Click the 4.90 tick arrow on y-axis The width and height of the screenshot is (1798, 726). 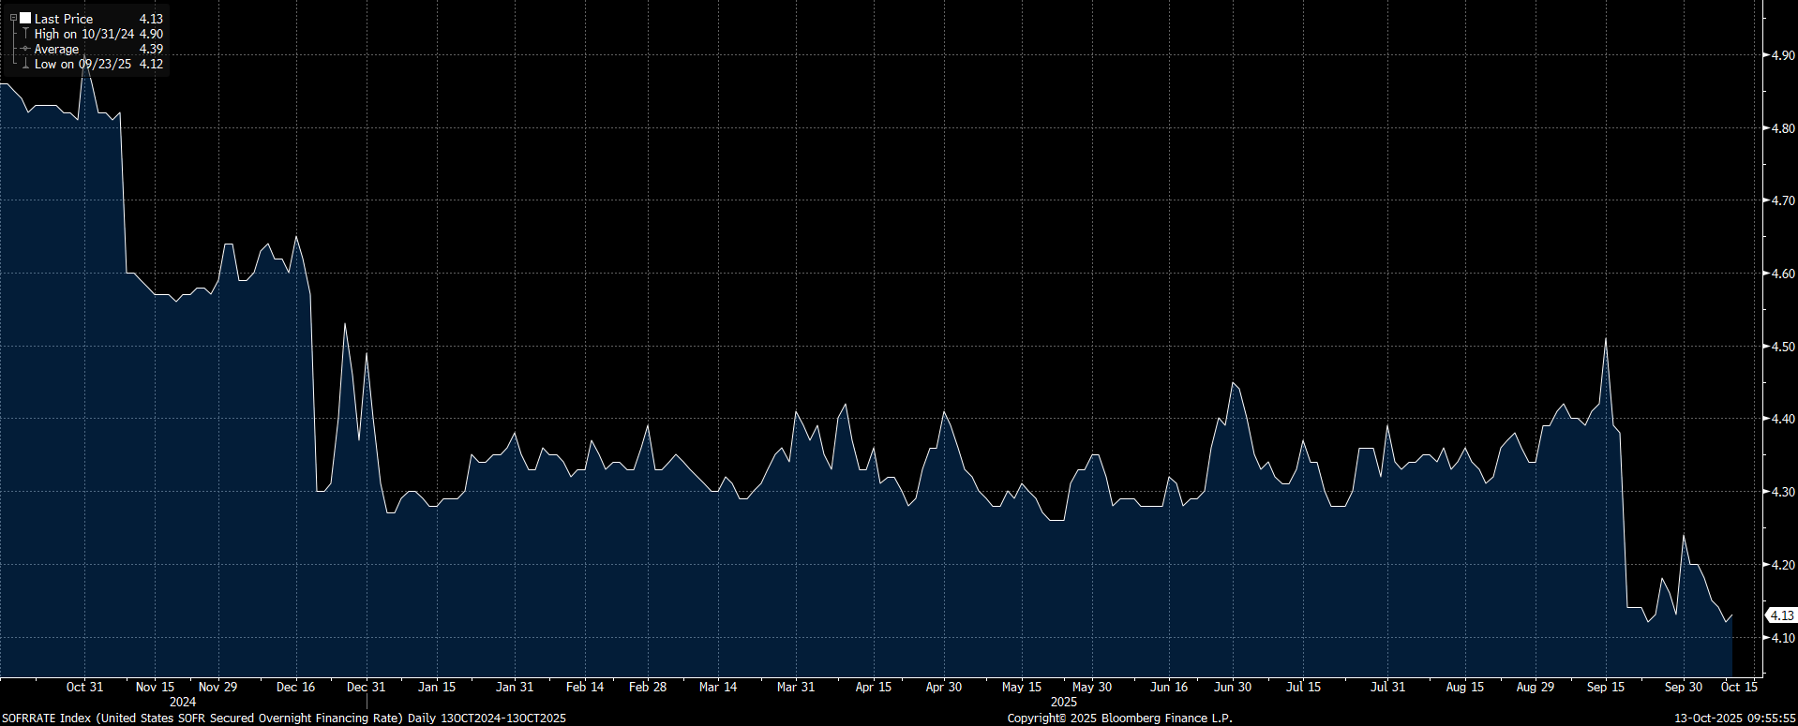tap(1765, 55)
